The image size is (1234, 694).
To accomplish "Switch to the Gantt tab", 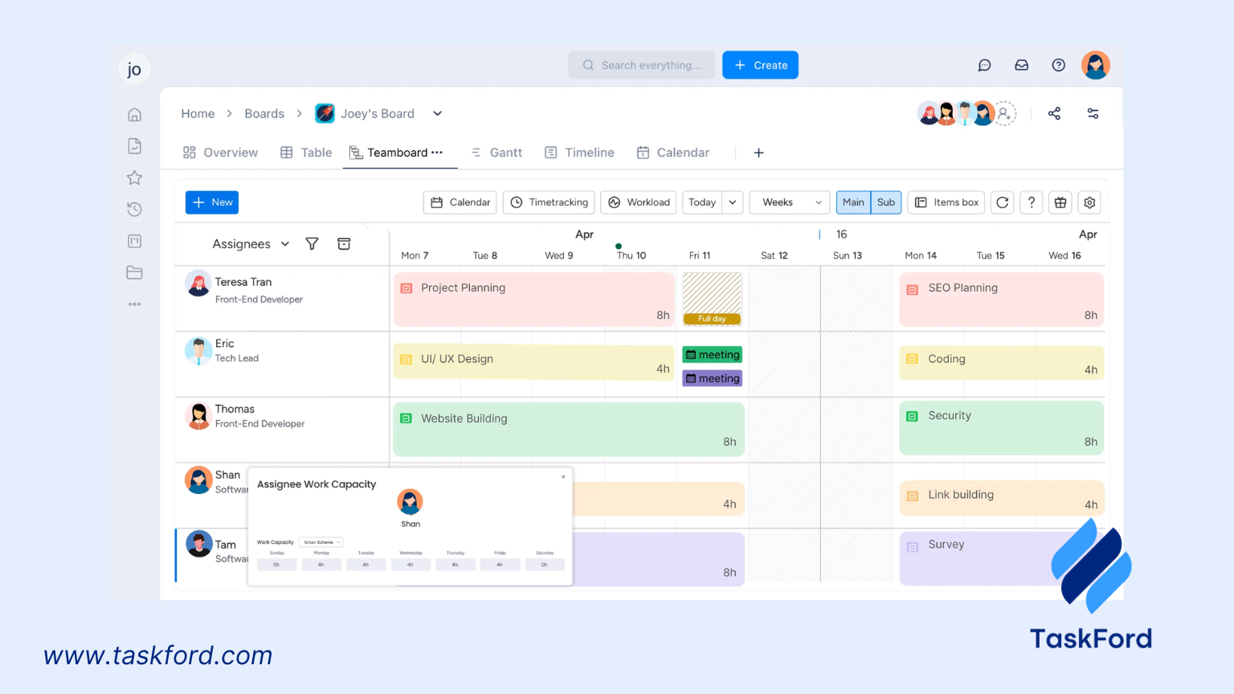I will click(x=496, y=153).
